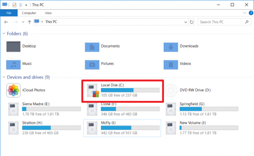Open Explorer help question mark
Image resolution: width=254 pixels, height=156 pixels.
click(251, 13)
